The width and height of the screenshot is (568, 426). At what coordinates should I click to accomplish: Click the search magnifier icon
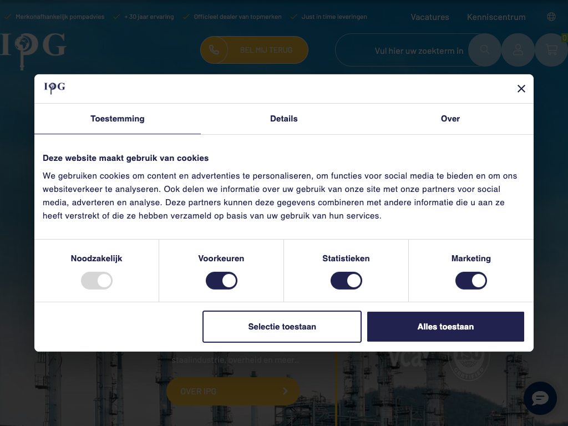tap(484, 50)
